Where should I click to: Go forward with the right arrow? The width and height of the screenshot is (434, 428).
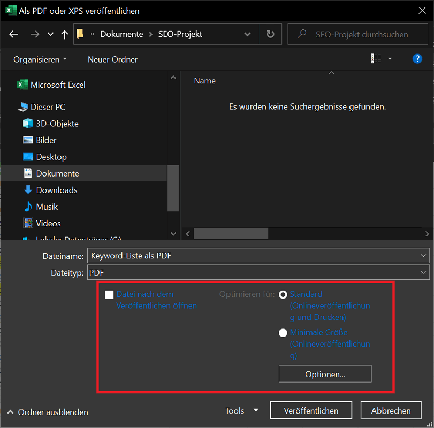[x=35, y=34]
